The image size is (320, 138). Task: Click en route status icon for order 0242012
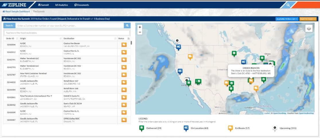[124, 52]
